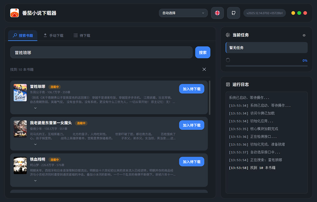Click the 连载中 badge beside 铁血残明

tap(55, 159)
